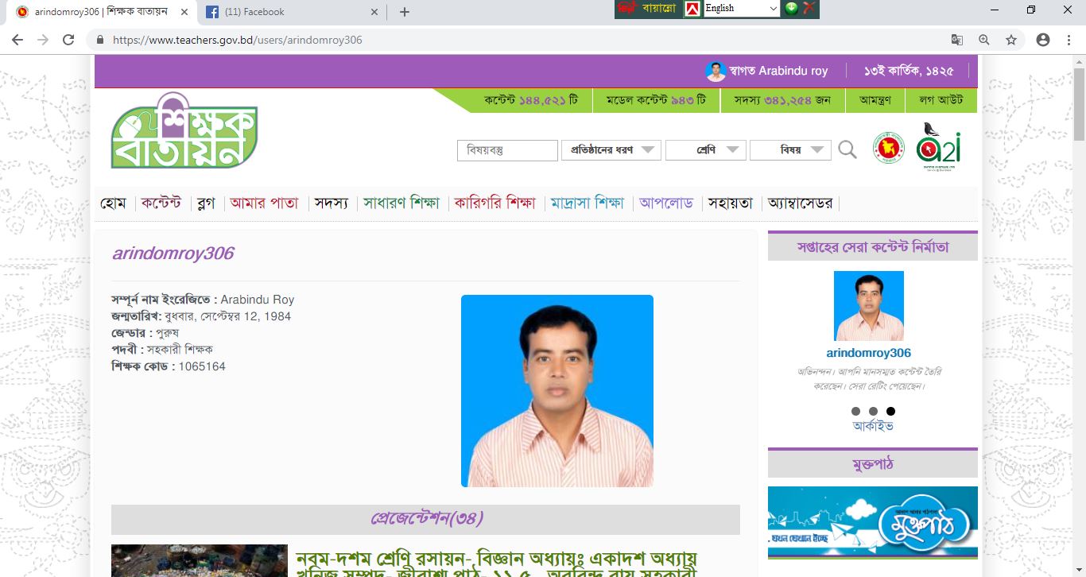Open the হোম menu item
This screenshot has height=577, width=1086.
pos(113,203)
